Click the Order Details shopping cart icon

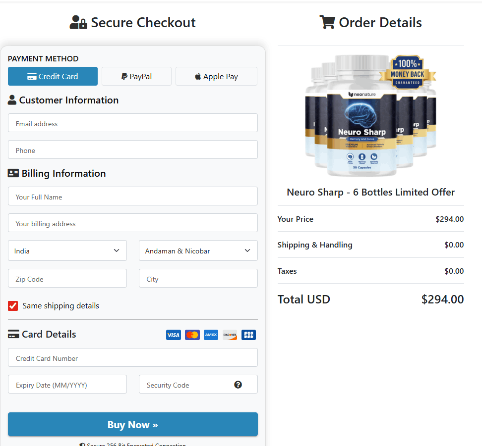pos(327,22)
